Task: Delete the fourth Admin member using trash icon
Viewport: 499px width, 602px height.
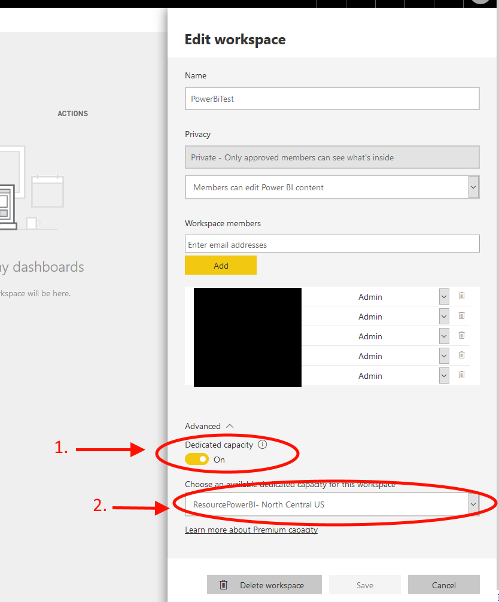Action: (461, 355)
